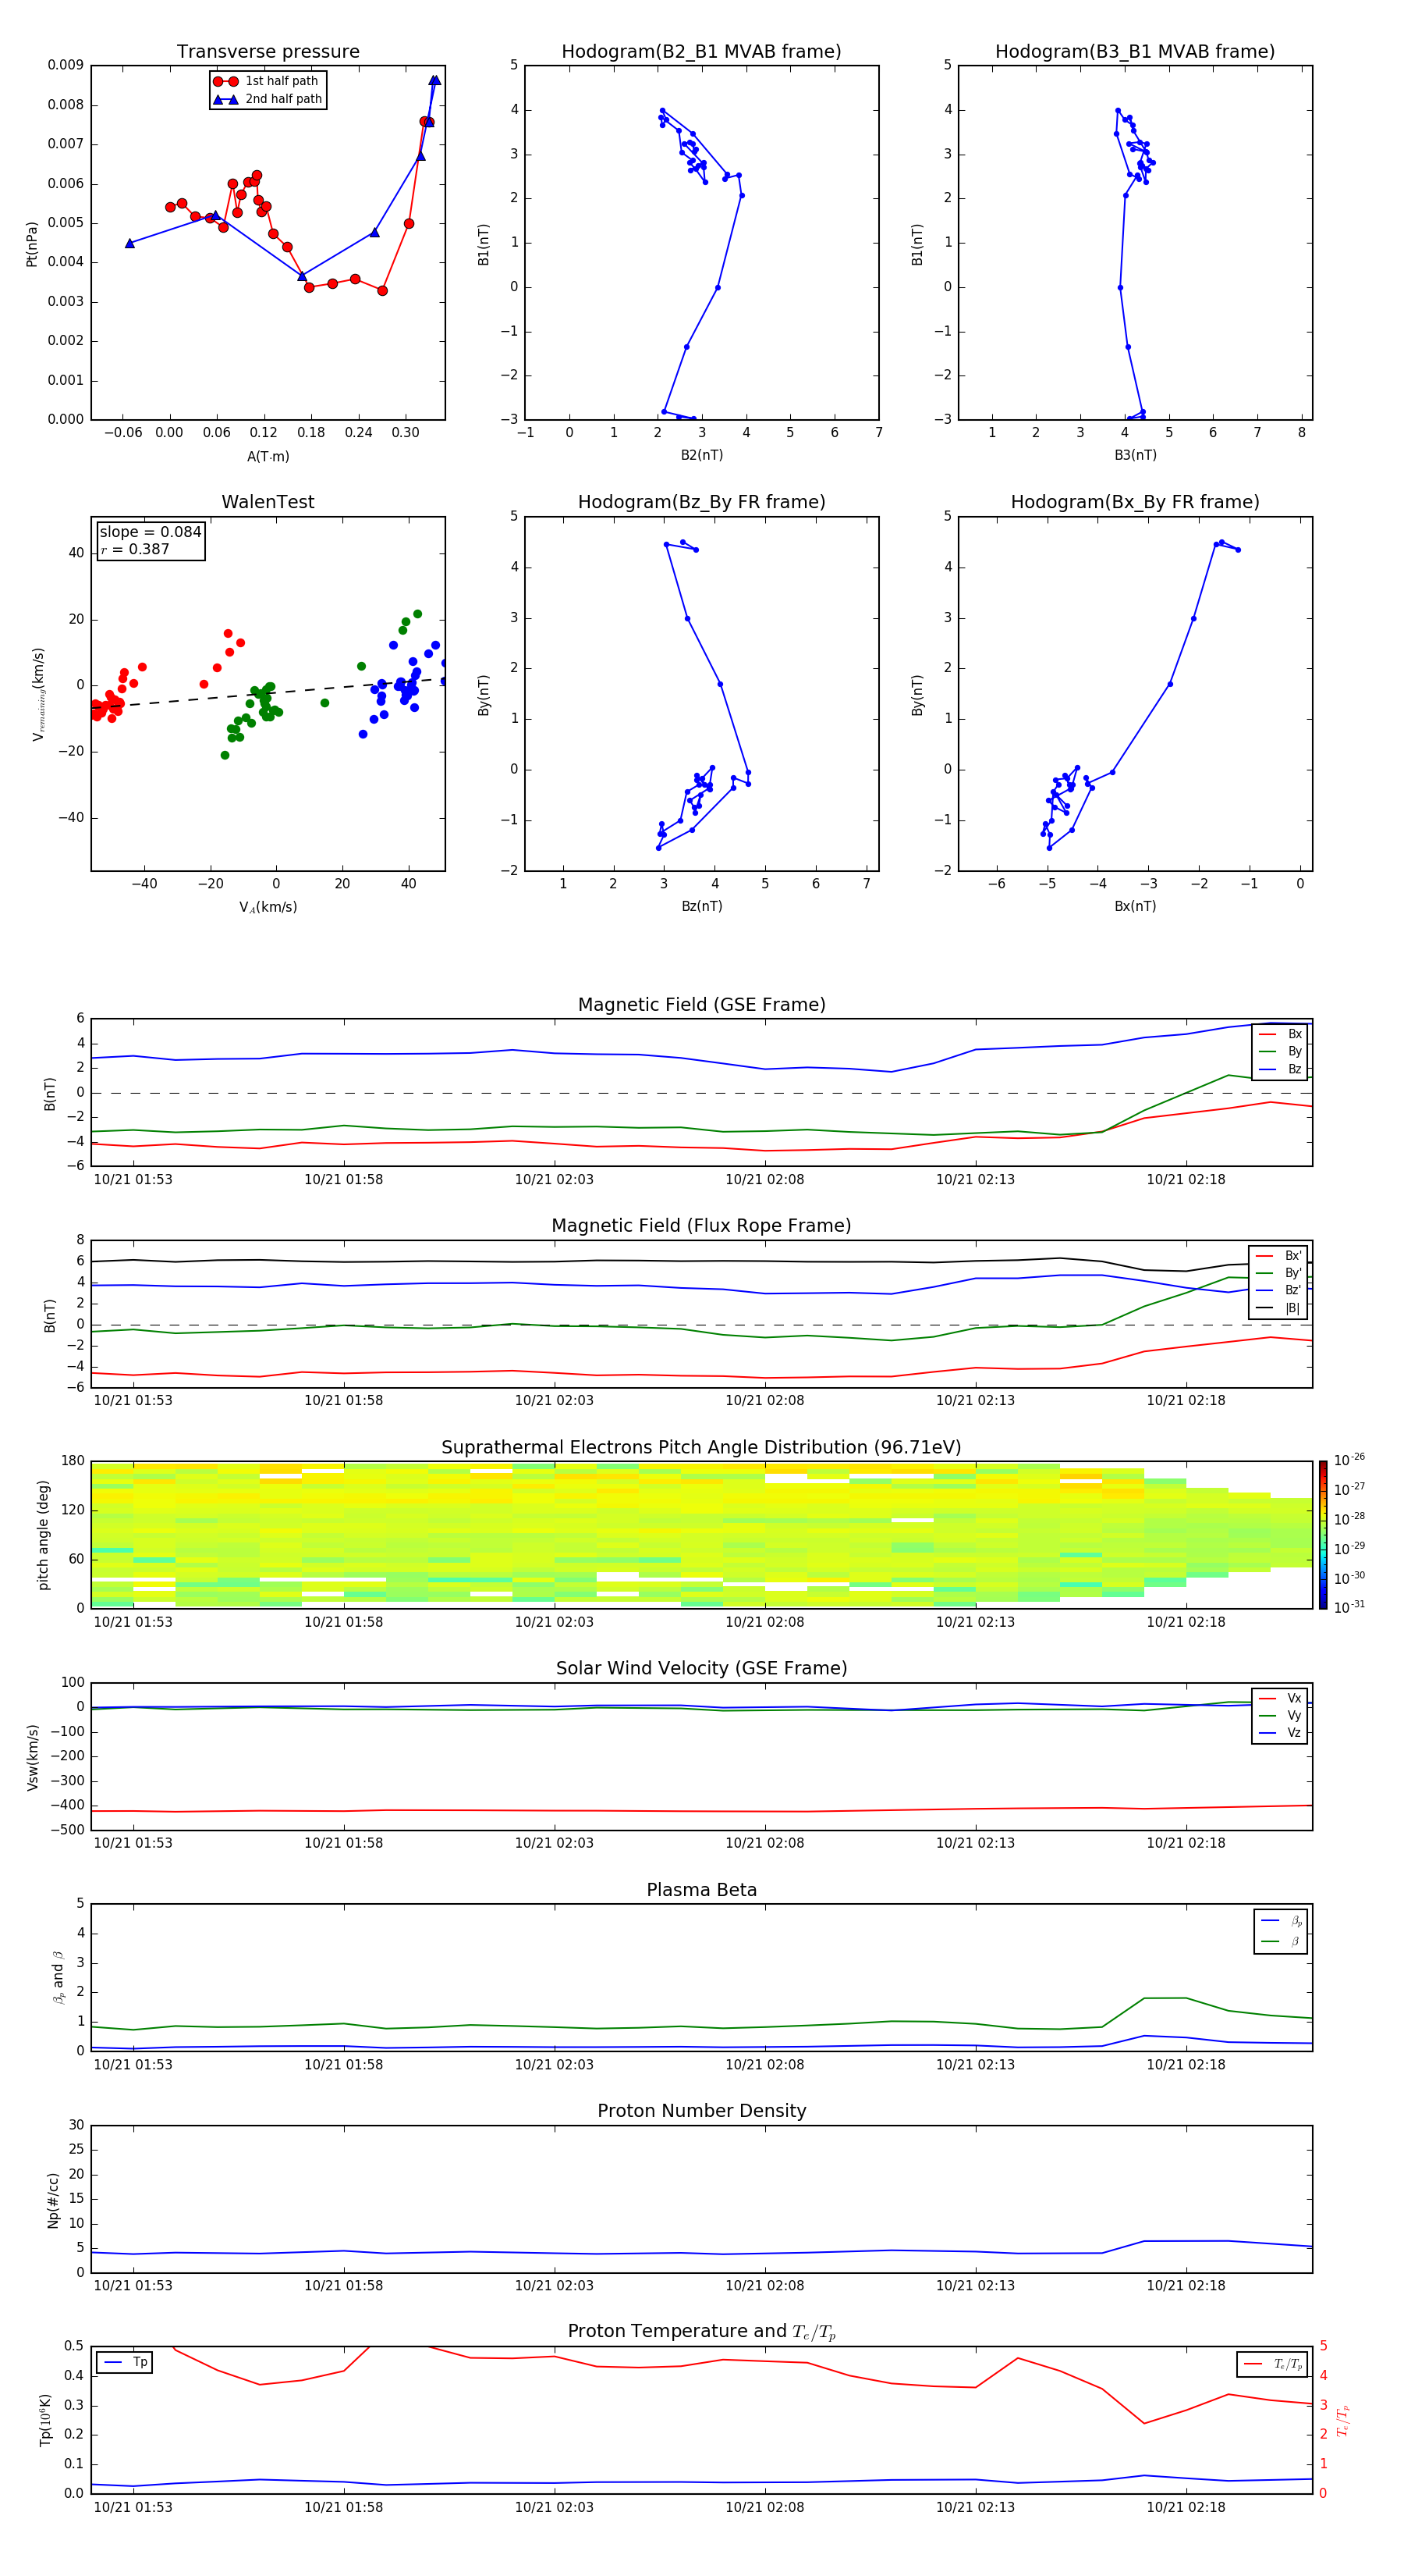This screenshot has height=2576, width=1404.
Task: Select the "Hodogram(B3_B1 MVAB frame)" title
Action: click(1135, 52)
